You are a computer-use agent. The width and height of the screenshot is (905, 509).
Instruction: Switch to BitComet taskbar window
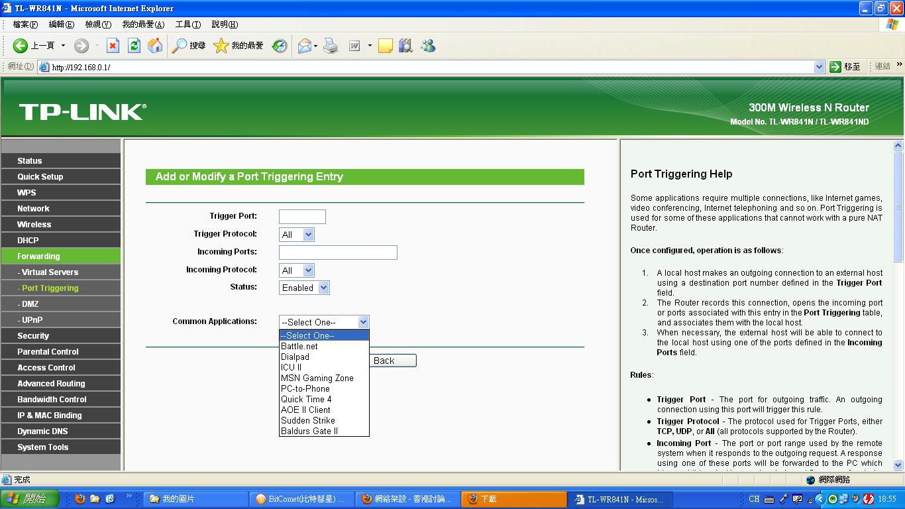click(301, 499)
